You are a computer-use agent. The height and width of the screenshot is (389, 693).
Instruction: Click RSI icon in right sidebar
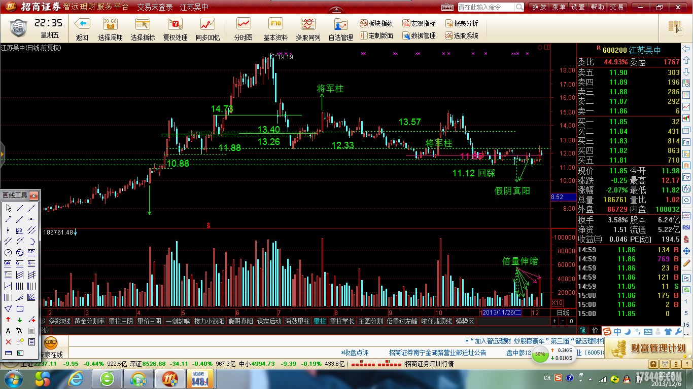[686, 228]
